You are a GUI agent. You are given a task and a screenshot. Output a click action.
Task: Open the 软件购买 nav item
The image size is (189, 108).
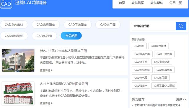coord(138,3)
